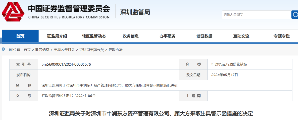The height and width of the screenshot is (120, 298).
Task: Click the 深圳监管局 header text
Action: 135,12
